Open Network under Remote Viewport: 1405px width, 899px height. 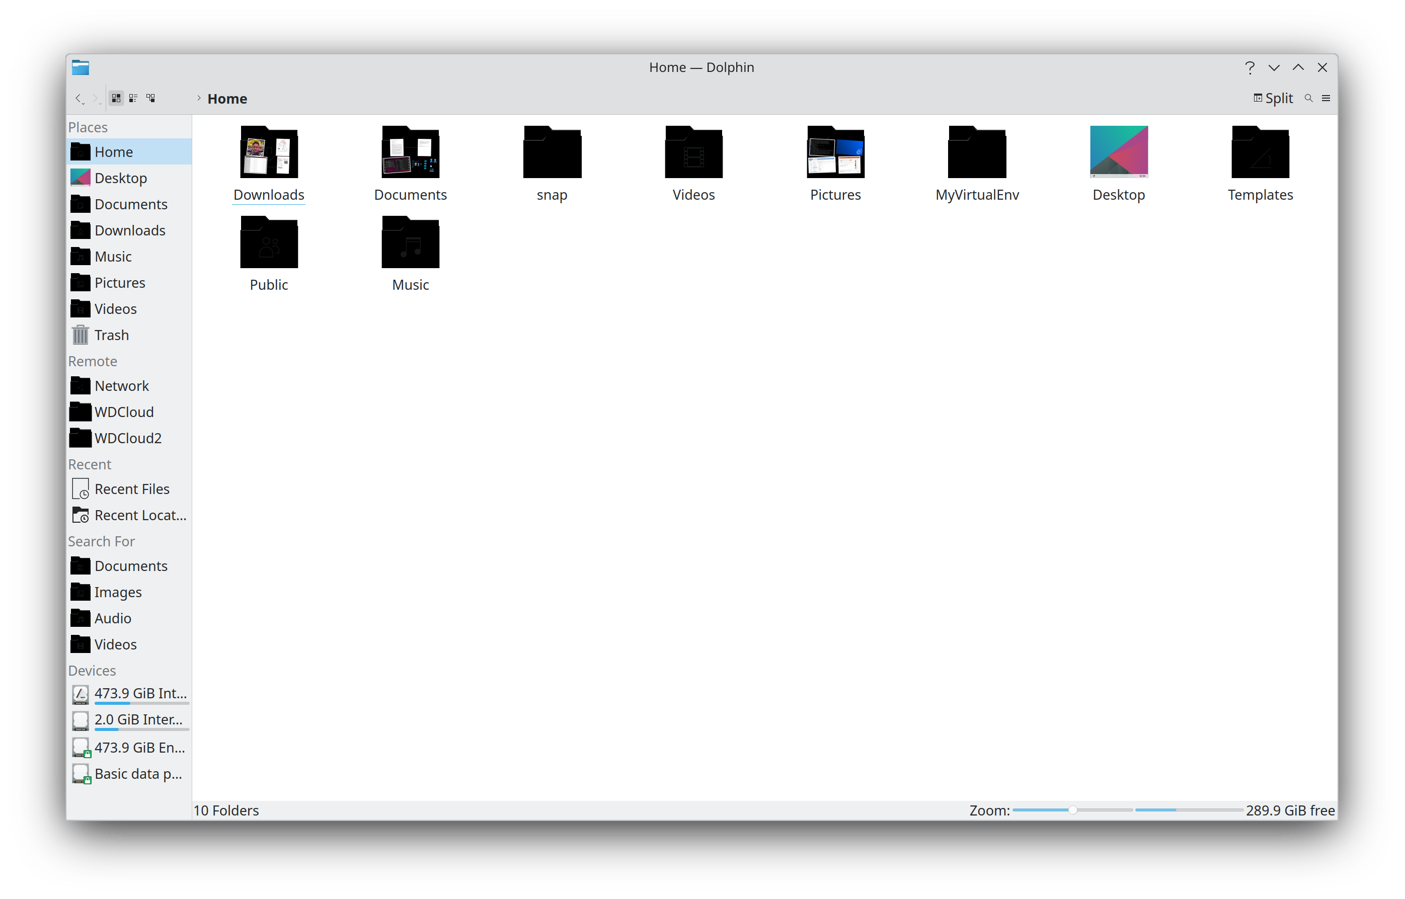tap(129, 386)
